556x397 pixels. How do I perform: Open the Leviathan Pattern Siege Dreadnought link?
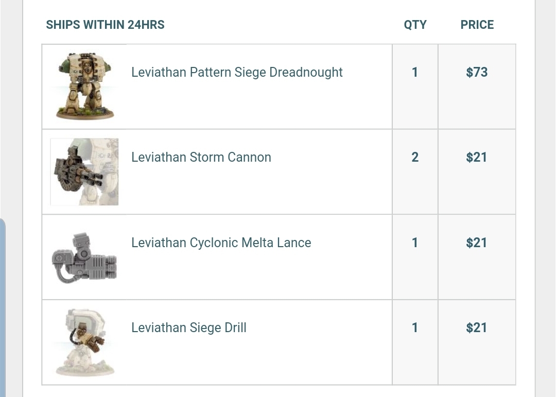(x=237, y=72)
